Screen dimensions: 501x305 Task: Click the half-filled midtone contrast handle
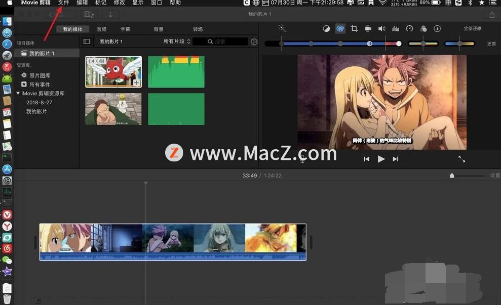coord(369,43)
